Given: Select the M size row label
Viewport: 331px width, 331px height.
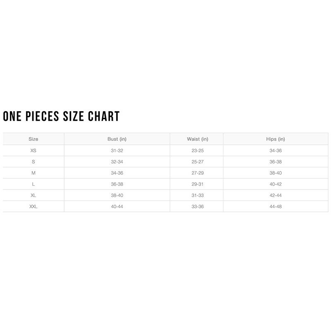Looking at the screenshot, I should (x=34, y=173).
